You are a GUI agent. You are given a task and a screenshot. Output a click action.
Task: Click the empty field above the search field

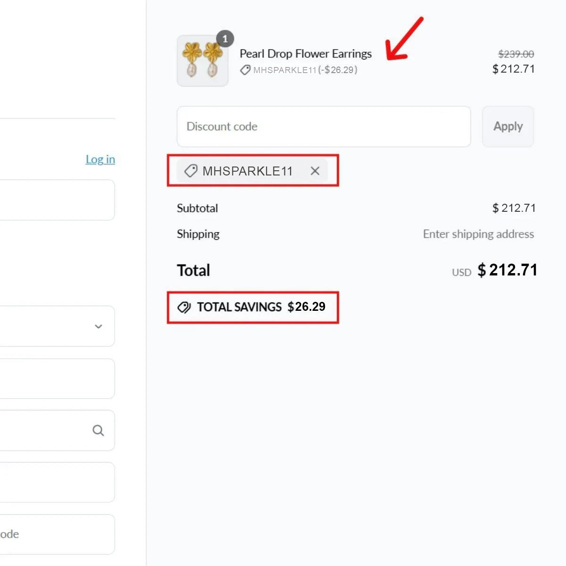[57, 379]
